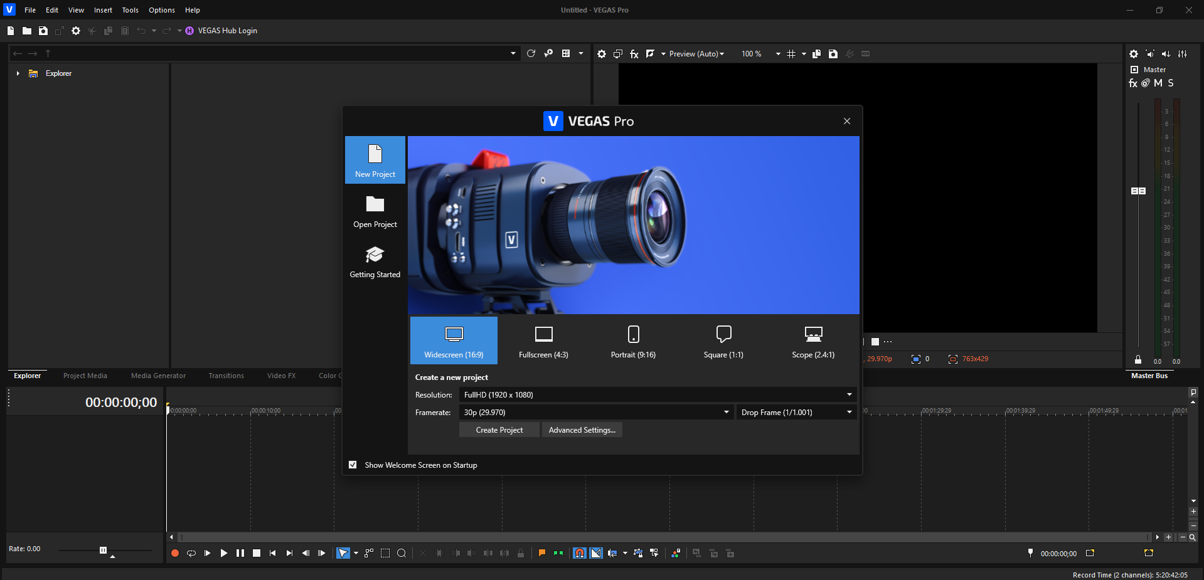The width and height of the screenshot is (1204, 580).
Task: Expand the Explorer tree node
Action: (18, 73)
